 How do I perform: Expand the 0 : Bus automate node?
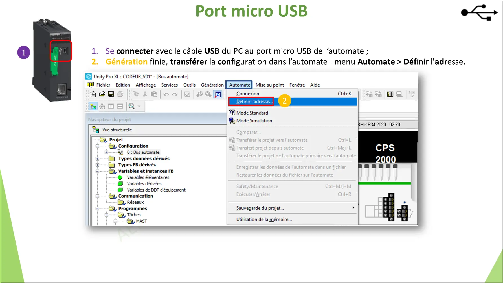pos(106,152)
